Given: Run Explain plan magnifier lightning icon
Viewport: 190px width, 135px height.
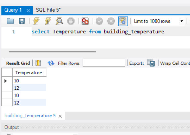Looking at the screenshot, I should (x=59, y=21).
